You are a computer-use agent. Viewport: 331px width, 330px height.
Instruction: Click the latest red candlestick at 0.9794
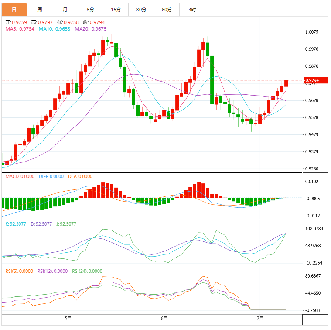pyautogui.click(x=286, y=83)
